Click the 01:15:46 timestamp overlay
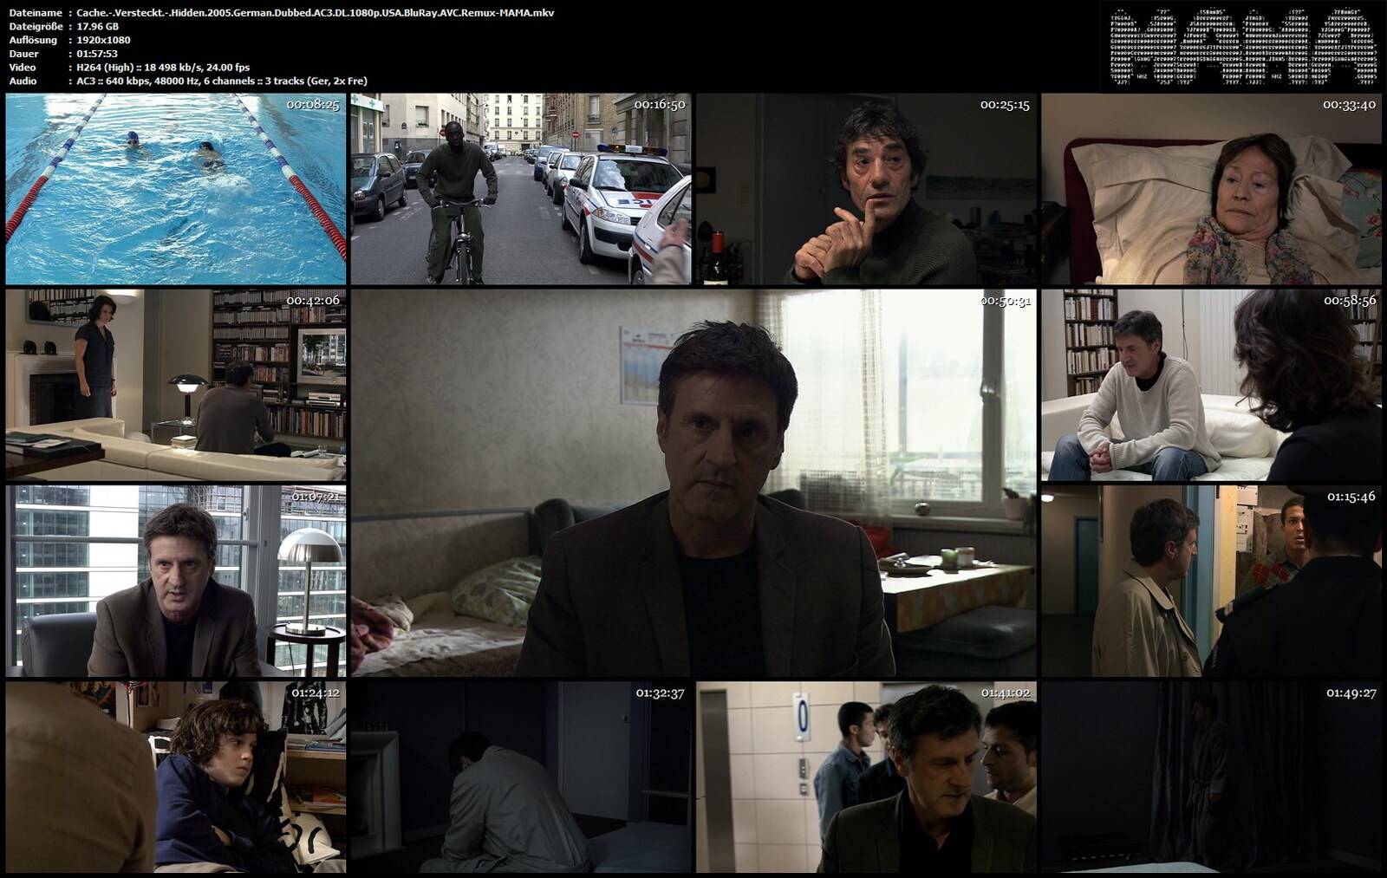The height and width of the screenshot is (878, 1387). click(1351, 497)
